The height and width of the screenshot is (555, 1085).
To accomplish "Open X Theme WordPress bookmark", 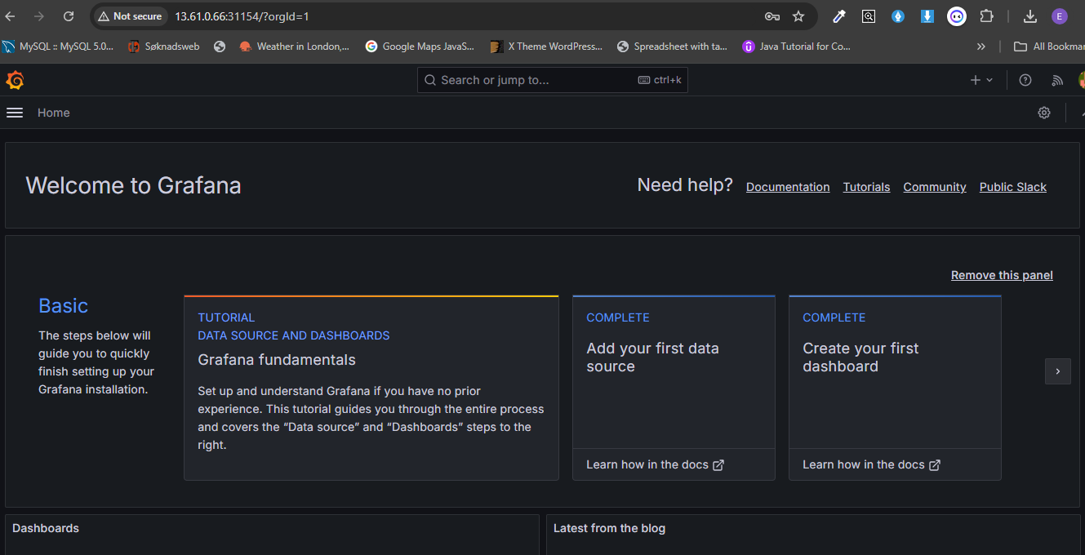I will 546,47.
